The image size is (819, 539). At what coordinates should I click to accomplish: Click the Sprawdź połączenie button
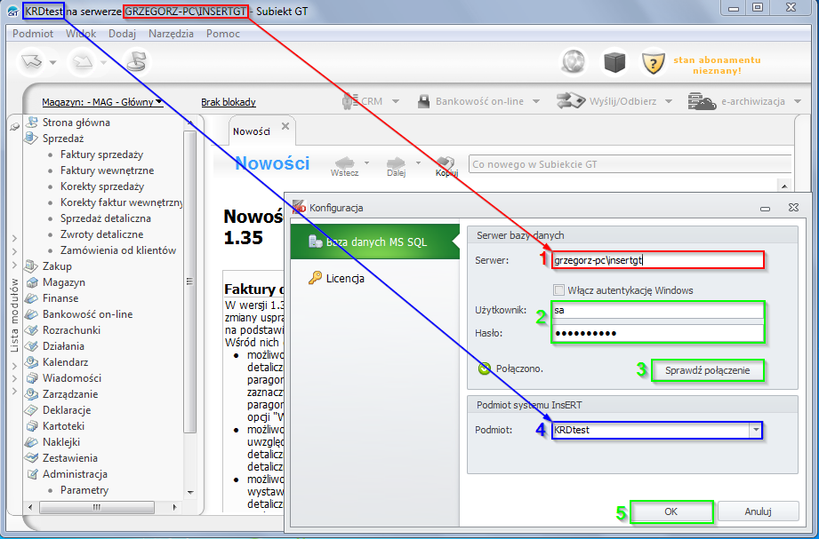click(x=707, y=370)
